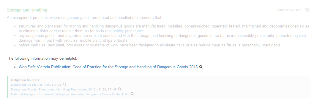Open Dangerous Goods (Storage and Handling) Regulations 2012 link
317x107 pixels.
click(x=53, y=89)
